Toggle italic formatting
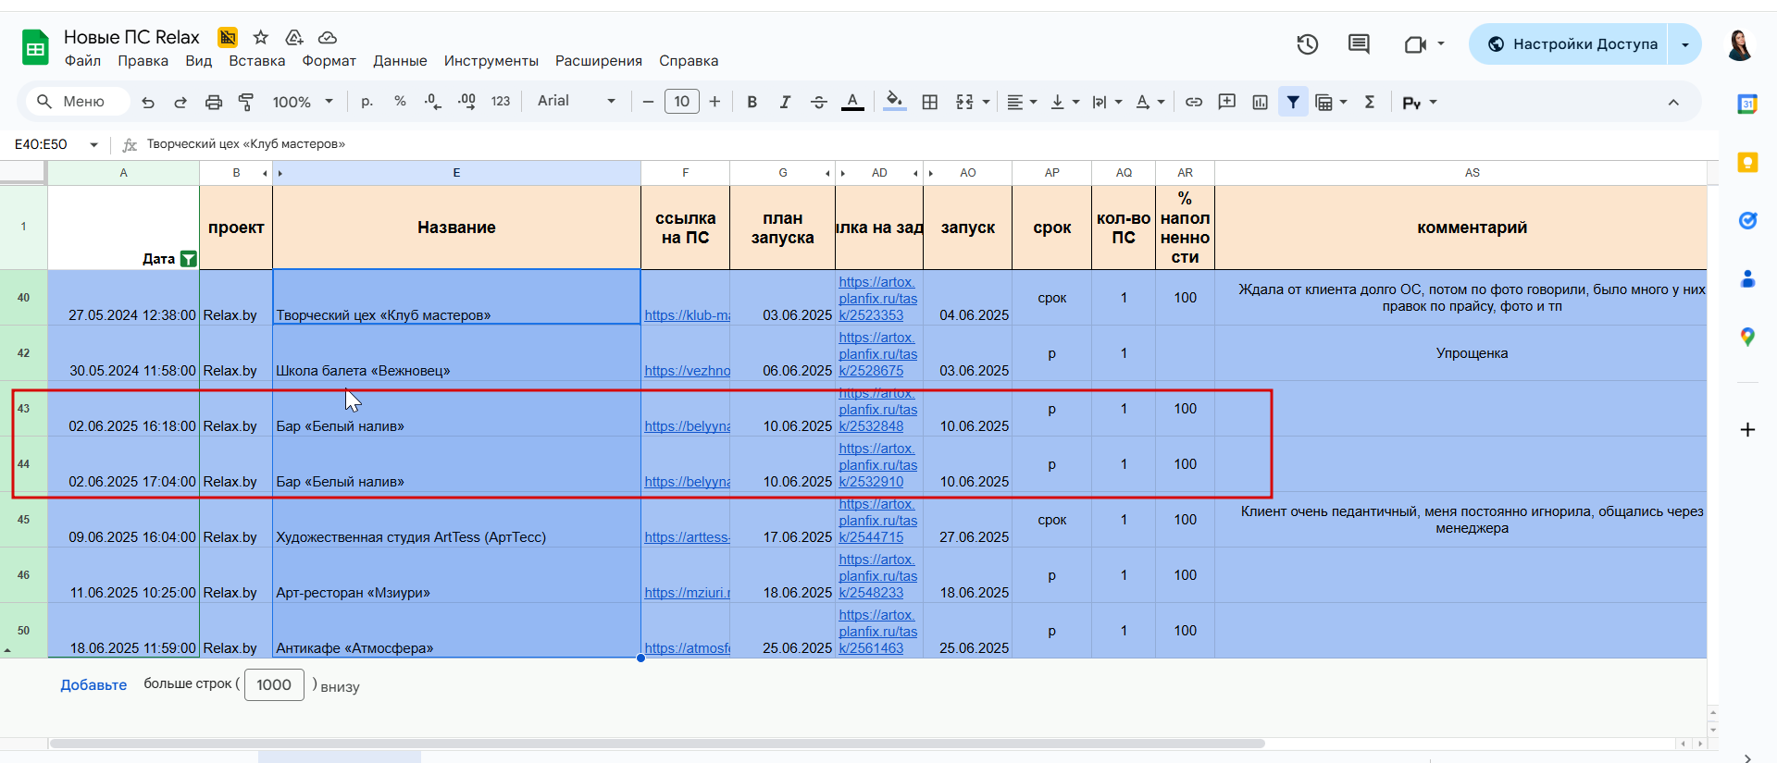Image resolution: width=1777 pixels, height=763 pixels. [785, 102]
